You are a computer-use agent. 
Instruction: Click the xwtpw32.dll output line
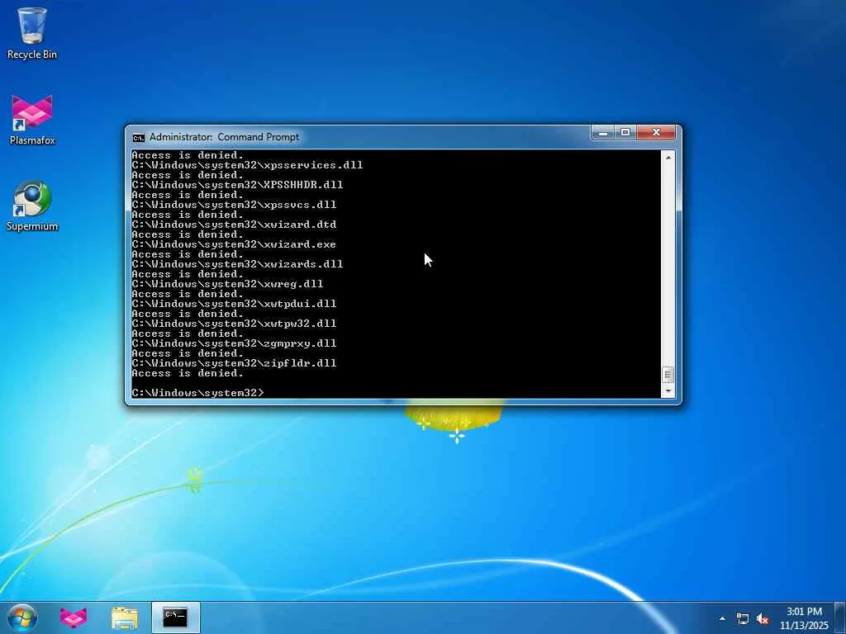point(234,324)
